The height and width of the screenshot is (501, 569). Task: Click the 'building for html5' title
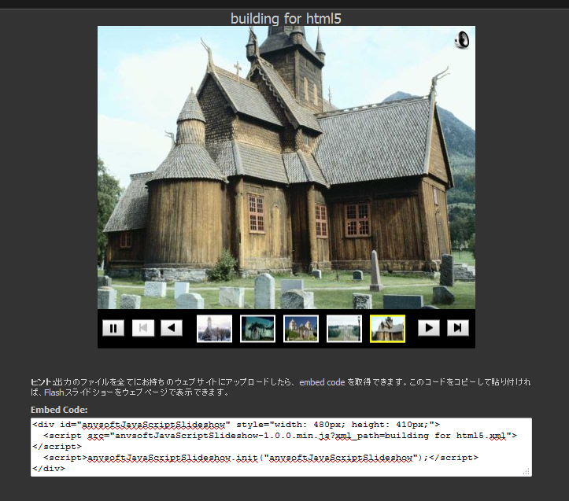(286, 18)
